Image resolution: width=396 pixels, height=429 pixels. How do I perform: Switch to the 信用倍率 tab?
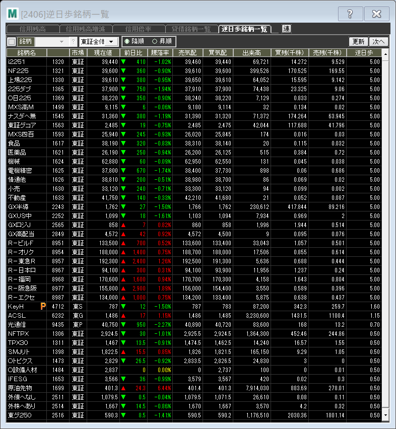pos(139,29)
